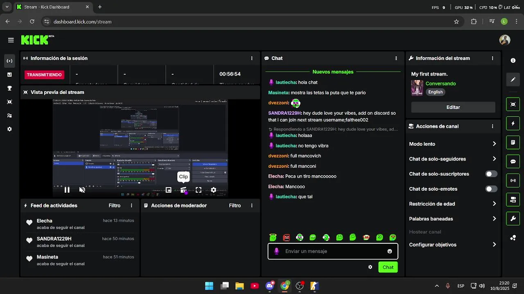Click the browser address bar URL
This screenshot has width=524, height=294.
pos(82,22)
